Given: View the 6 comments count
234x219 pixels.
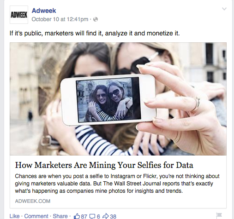Looking at the screenshot, I should 98,216.
